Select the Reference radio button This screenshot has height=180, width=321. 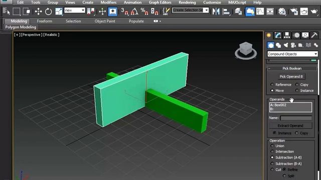coord(272,84)
